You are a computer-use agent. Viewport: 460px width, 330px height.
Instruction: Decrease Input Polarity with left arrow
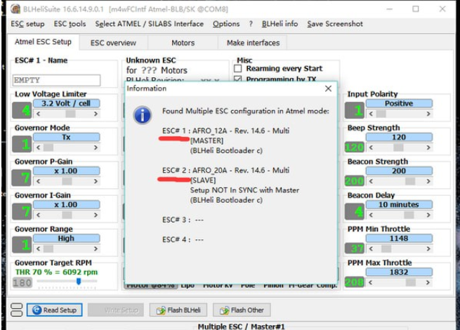tap(371, 114)
